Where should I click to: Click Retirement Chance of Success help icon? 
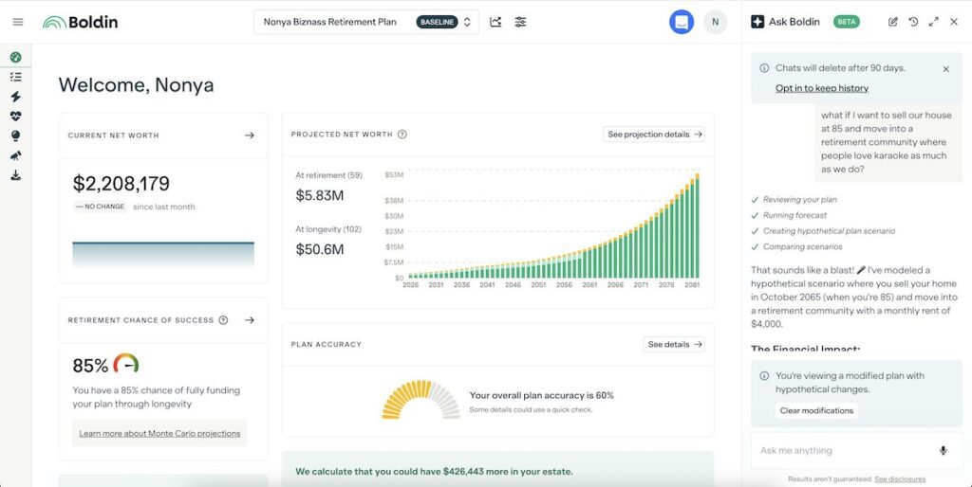coord(223,320)
